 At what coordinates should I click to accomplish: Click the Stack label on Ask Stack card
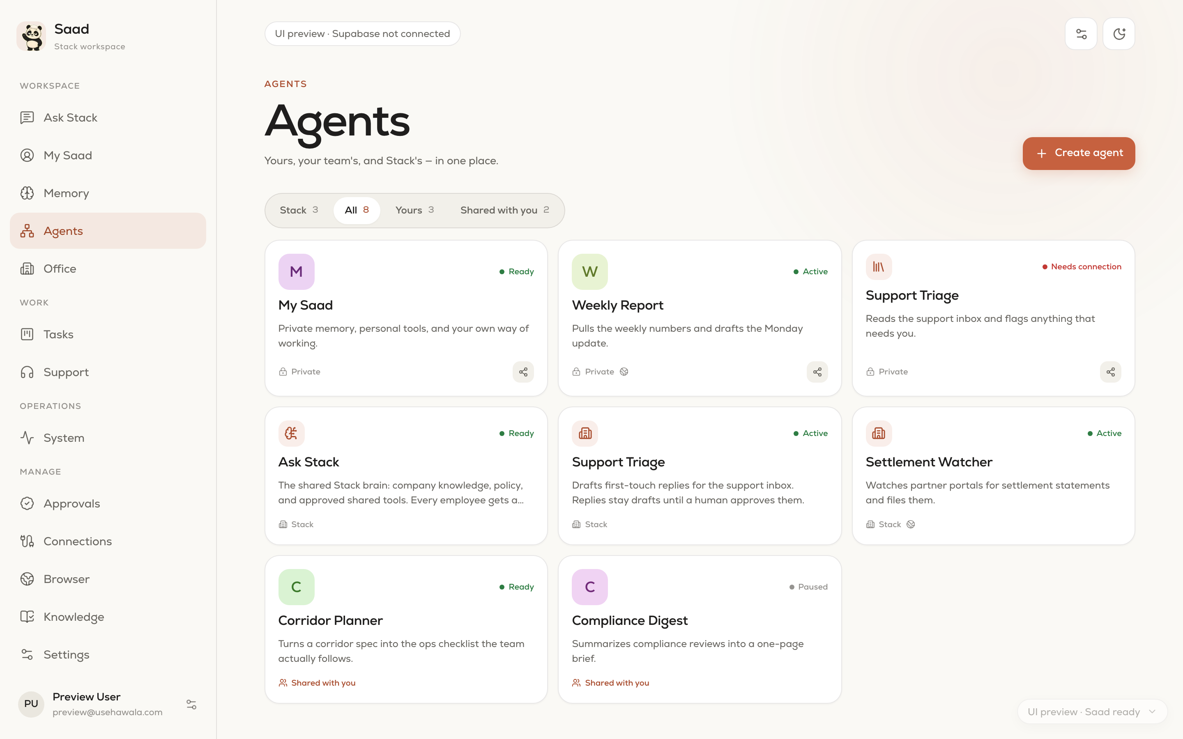tap(296, 524)
